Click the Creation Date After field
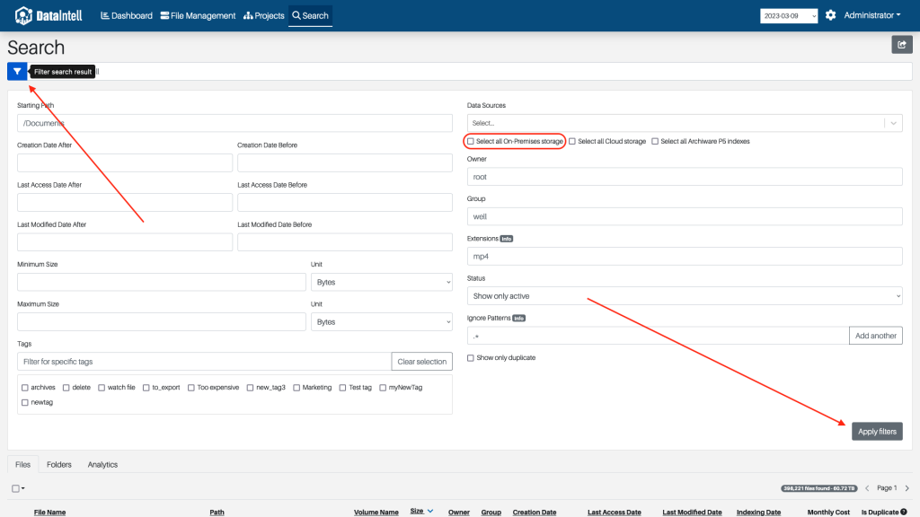Image resolution: width=920 pixels, height=517 pixels. (x=125, y=163)
